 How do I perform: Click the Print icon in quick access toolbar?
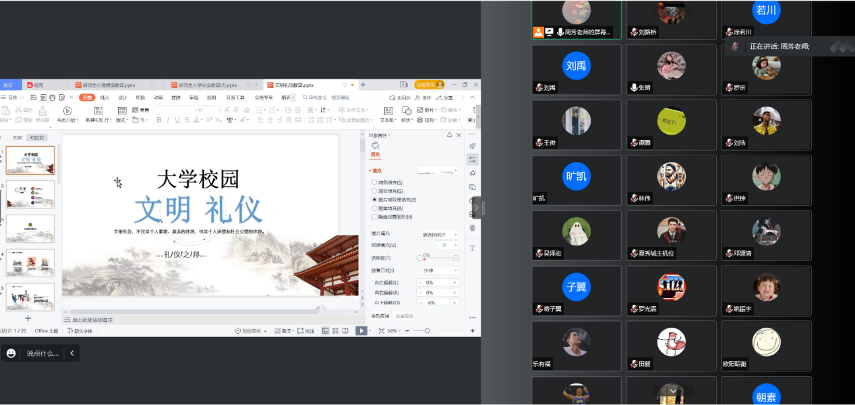tap(51, 98)
